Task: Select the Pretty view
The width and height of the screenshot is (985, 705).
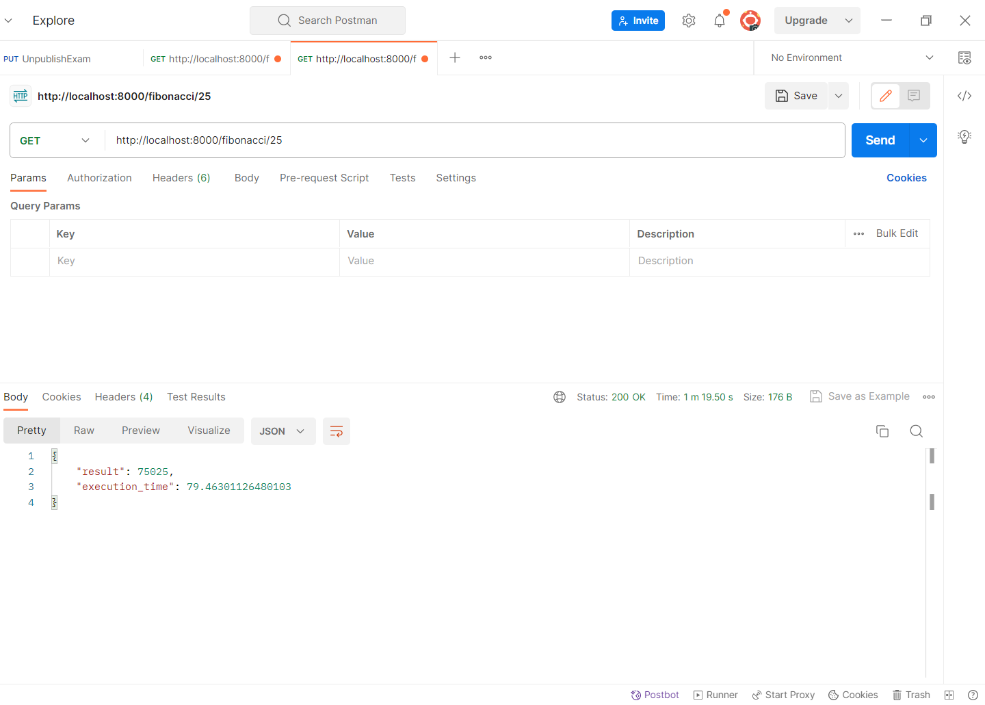Action: 31,431
